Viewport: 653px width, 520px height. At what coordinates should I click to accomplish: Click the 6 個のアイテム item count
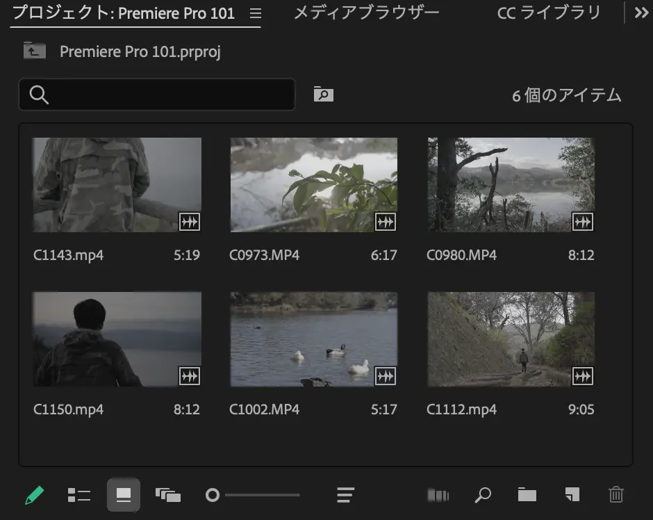point(567,97)
